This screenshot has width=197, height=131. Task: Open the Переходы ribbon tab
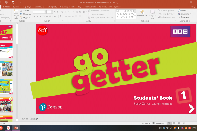(x=27, y=7)
